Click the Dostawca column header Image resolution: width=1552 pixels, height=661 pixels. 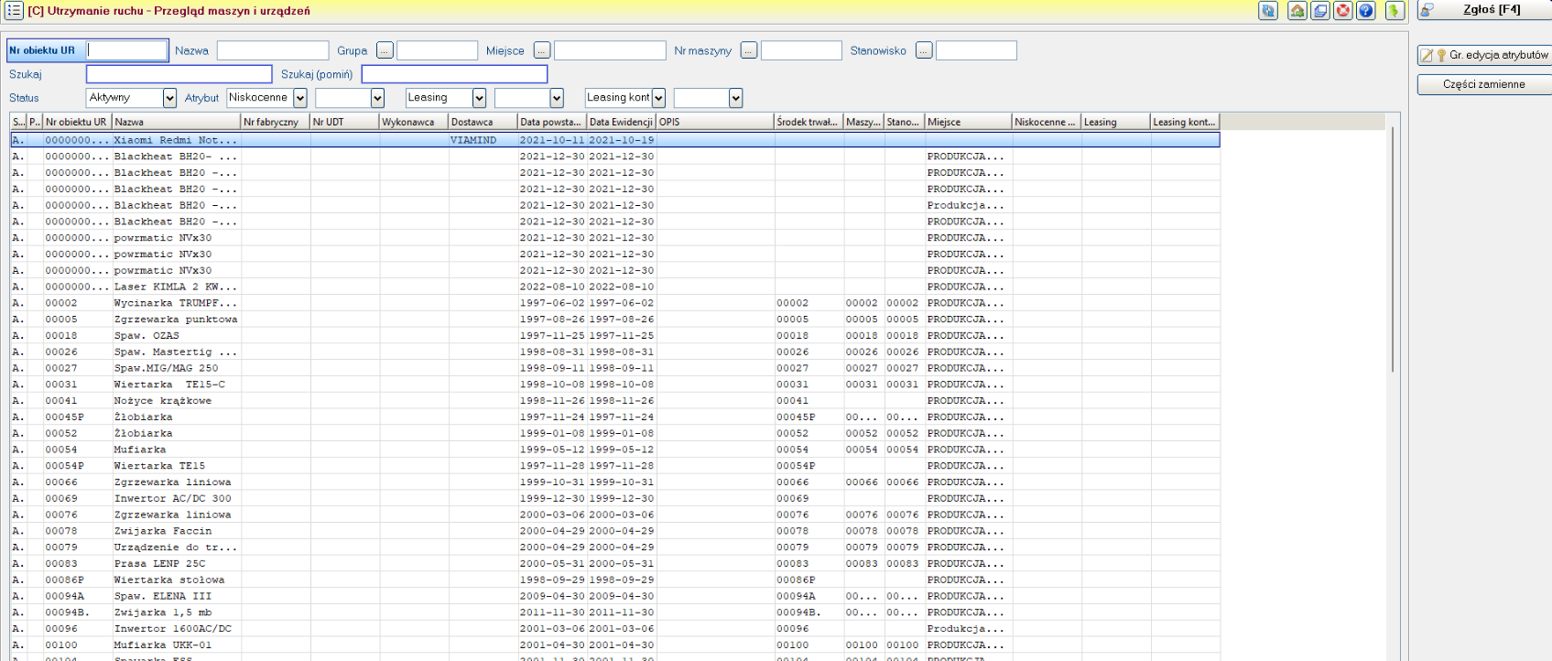(483, 122)
